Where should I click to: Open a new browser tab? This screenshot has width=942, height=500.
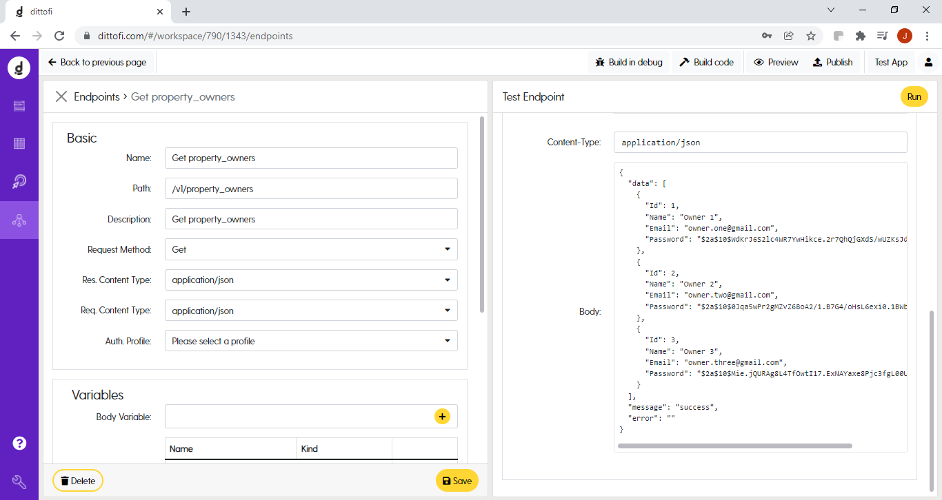tap(186, 12)
